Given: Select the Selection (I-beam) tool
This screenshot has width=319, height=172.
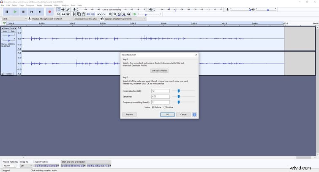Looking at the screenshot, I should [59, 10].
